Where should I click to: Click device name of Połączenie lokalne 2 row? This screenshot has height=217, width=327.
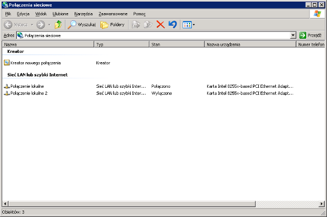[x=250, y=93]
